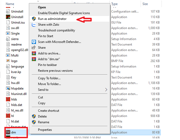This screenshot has height=140, width=180.
Task: Choose Open from the context menu
Action: [70, 7]
